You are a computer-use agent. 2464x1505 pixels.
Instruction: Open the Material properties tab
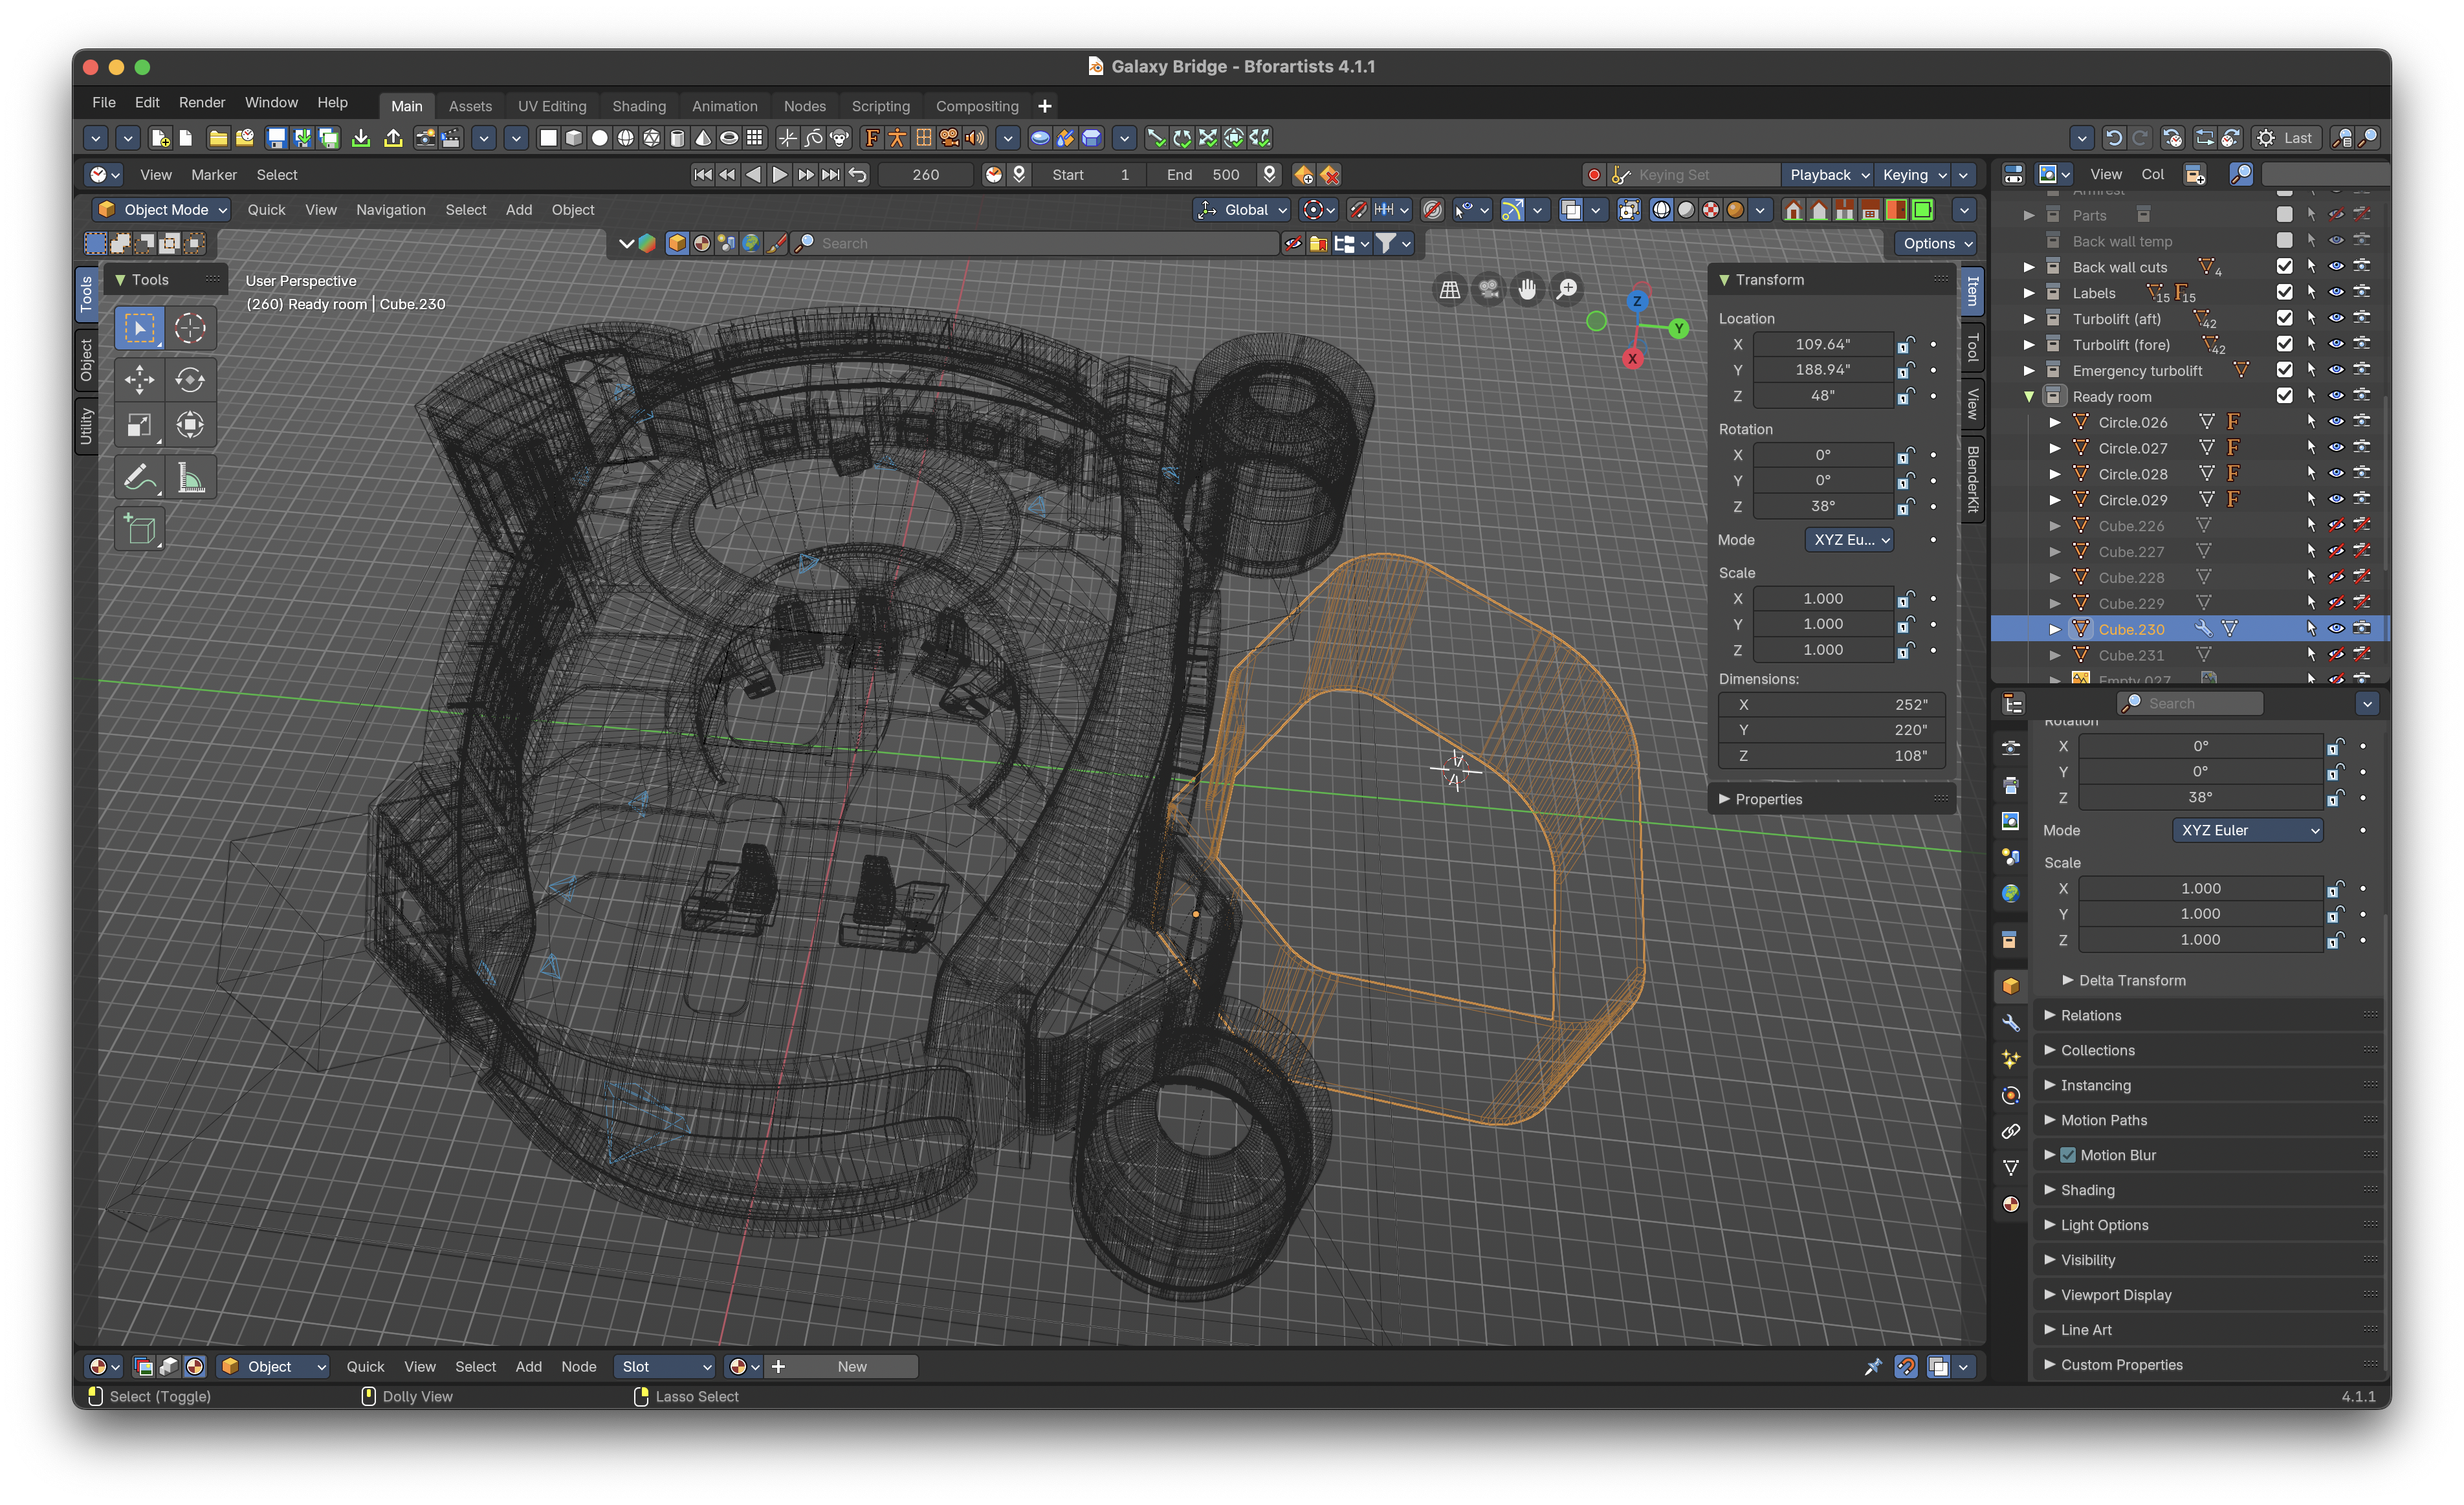coord(2011,1204)
